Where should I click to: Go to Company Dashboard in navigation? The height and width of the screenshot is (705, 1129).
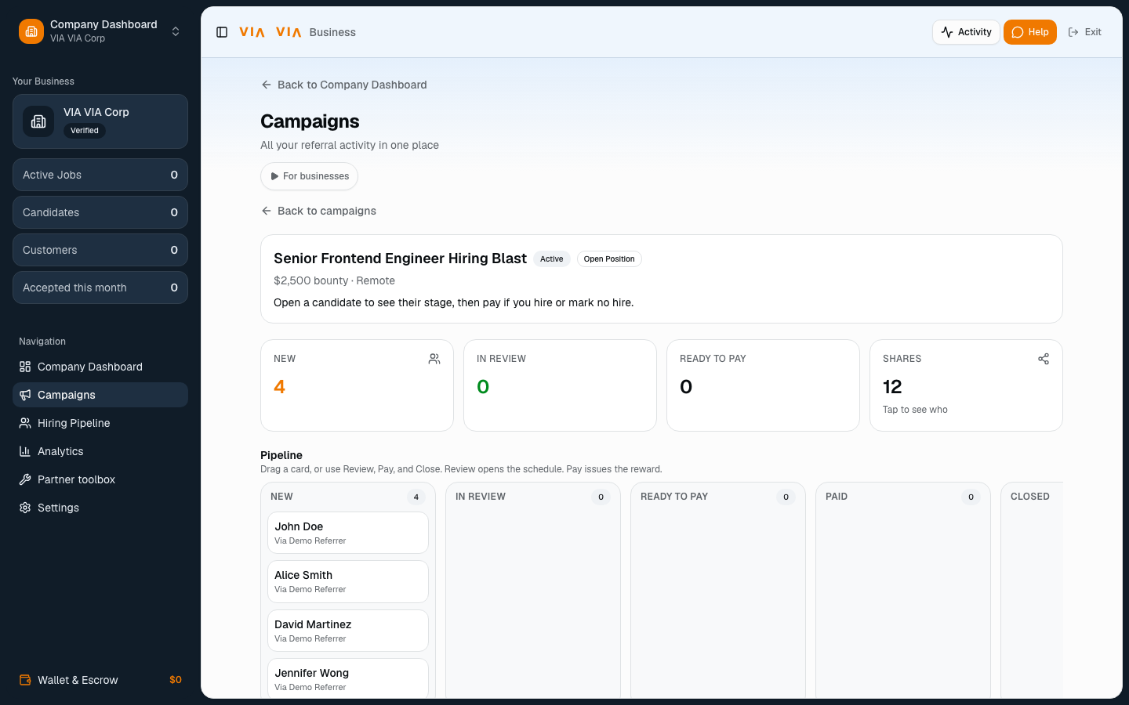[100, 367]
